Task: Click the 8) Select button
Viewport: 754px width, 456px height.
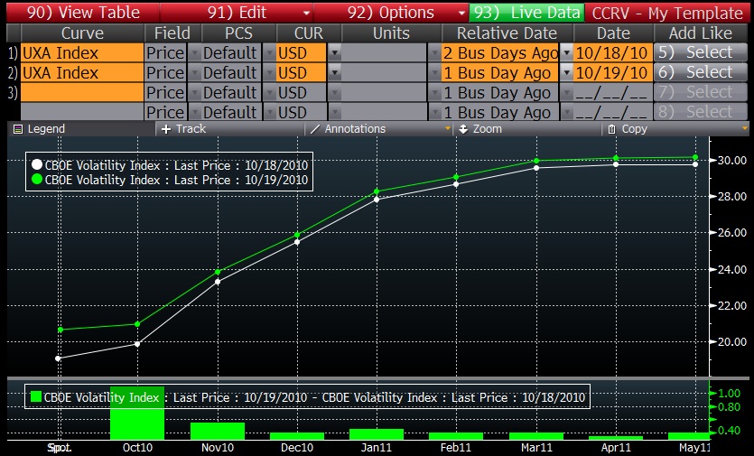Action: [701, 112]
